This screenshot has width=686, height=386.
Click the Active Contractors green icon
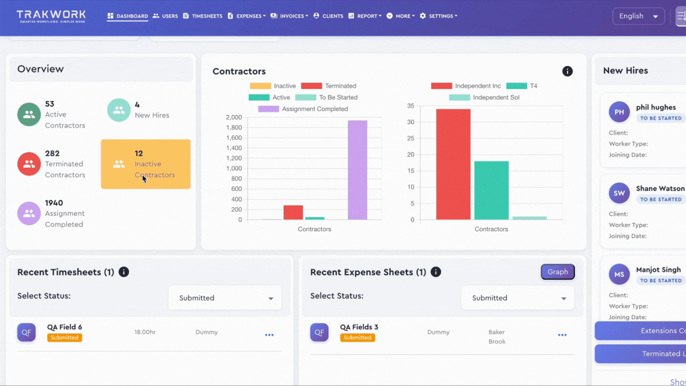point(29,114)
